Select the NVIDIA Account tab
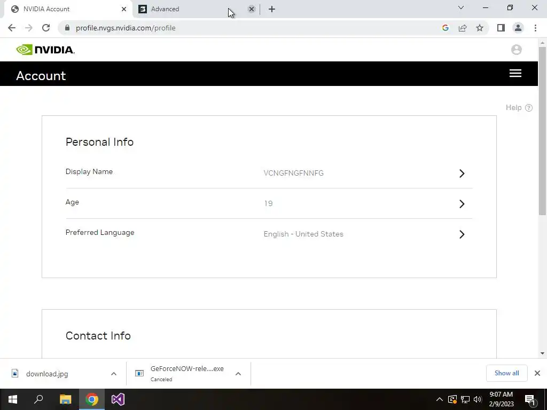This screenshot has width=547, height=410. pyautogui.click(x=68, y=9)
